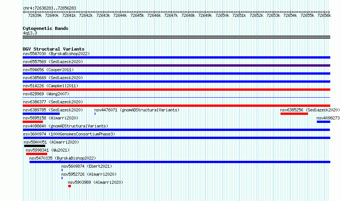Screen dimensions: 341x201
Task: Click the red bar of nsv5895158
Action: (33, 122)
